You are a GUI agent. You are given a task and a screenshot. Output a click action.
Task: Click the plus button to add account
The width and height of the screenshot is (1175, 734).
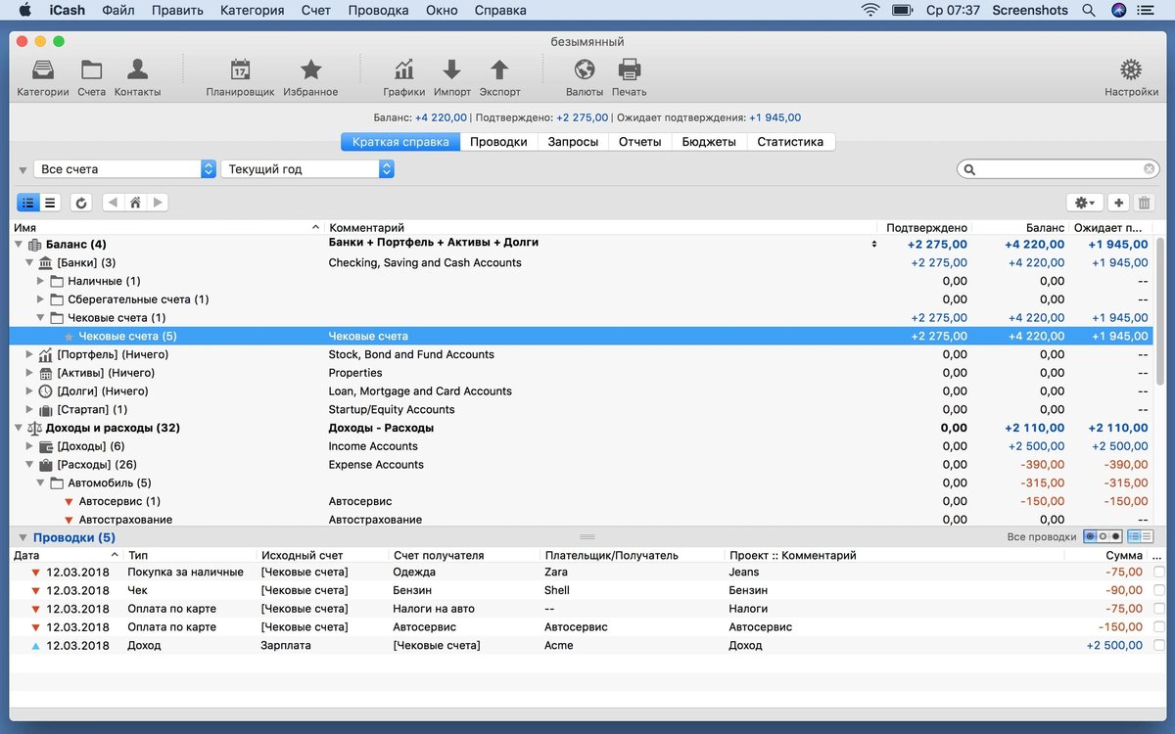[x=1118, y=203]
